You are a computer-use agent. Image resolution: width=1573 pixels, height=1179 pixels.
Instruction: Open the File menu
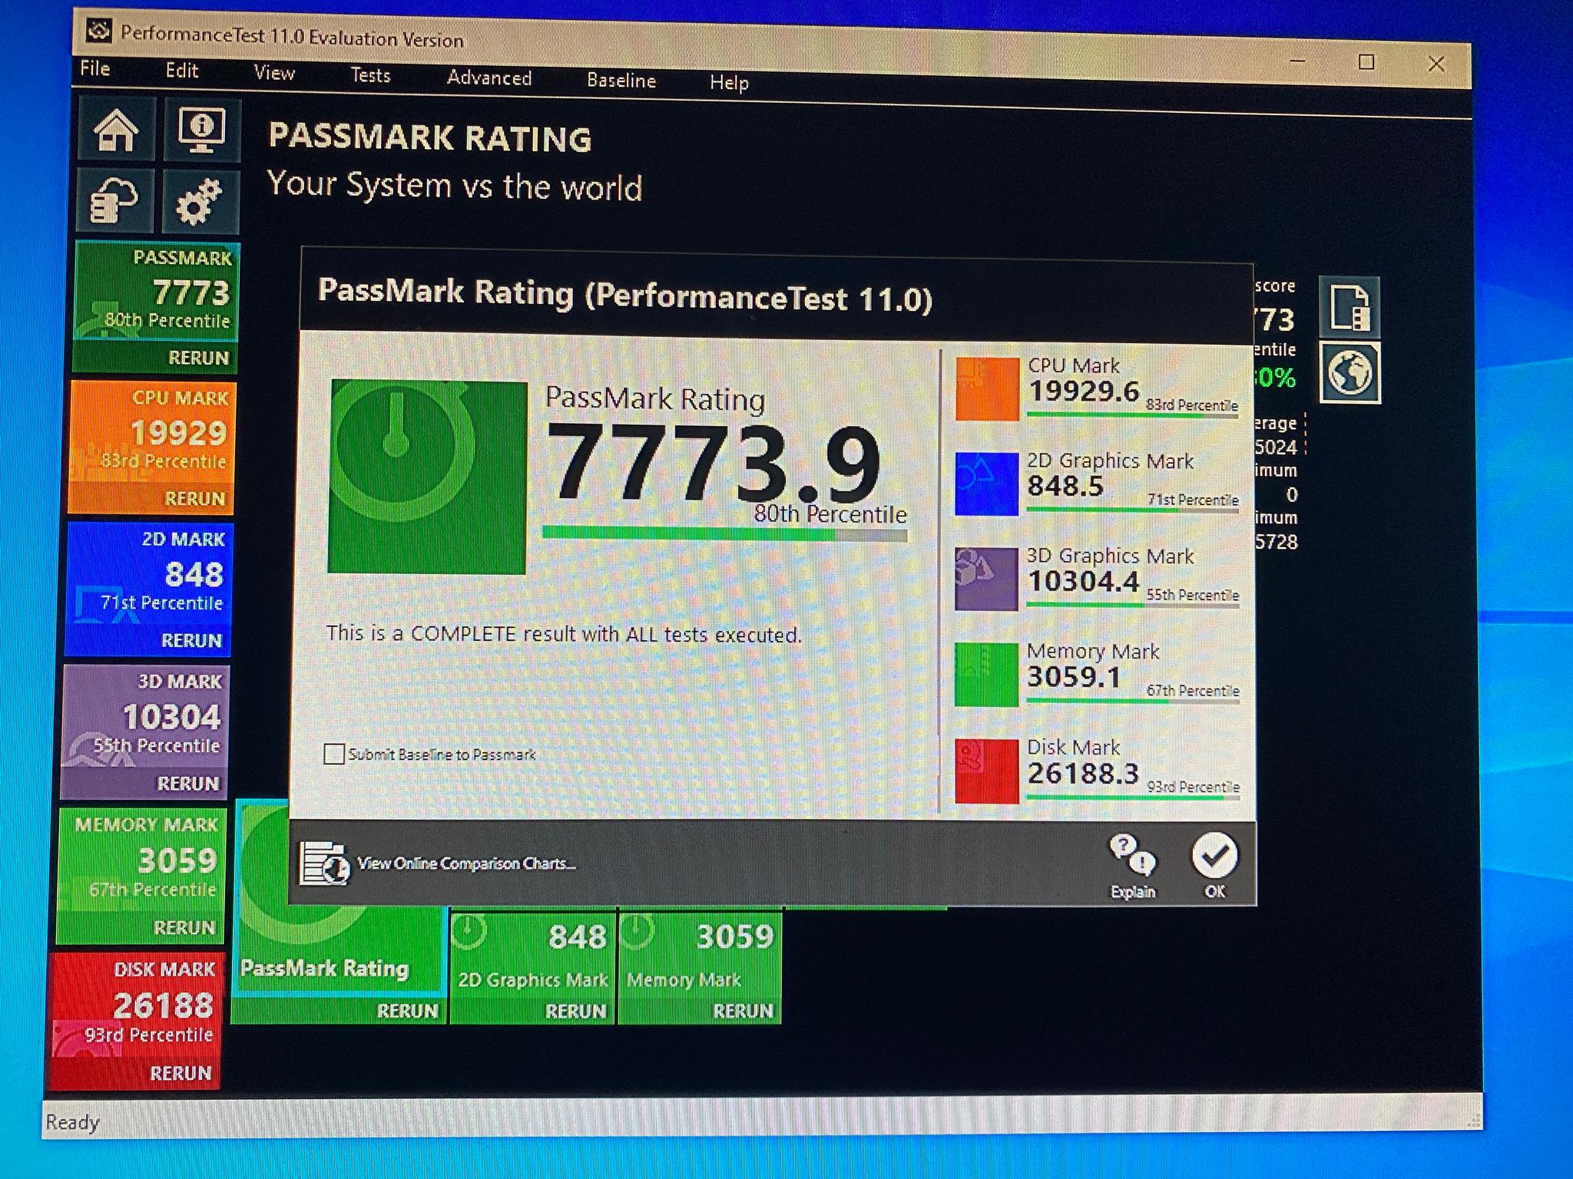coord(95,68)
